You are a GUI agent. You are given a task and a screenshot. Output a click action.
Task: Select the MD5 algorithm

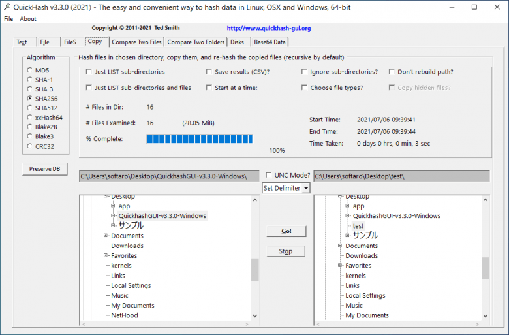coord(29,70)
